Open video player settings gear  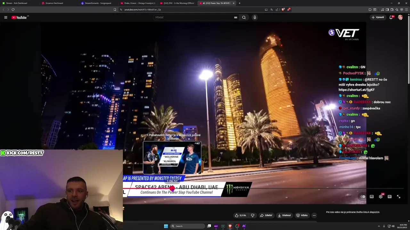click(x=381, y=197)
